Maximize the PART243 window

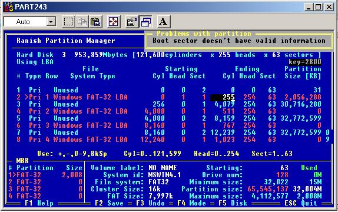[318, 7]
